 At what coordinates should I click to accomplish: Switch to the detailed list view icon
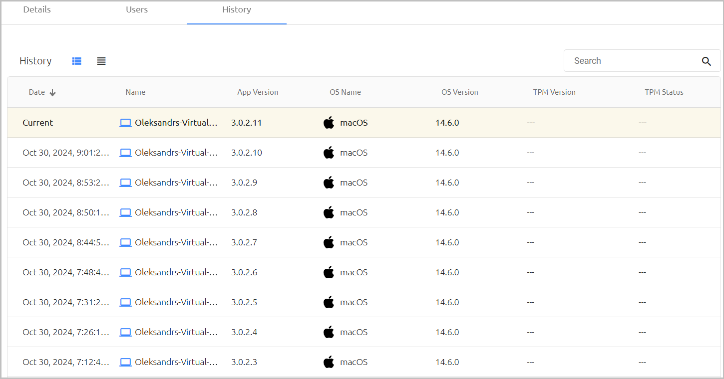(x=76, y=61)
